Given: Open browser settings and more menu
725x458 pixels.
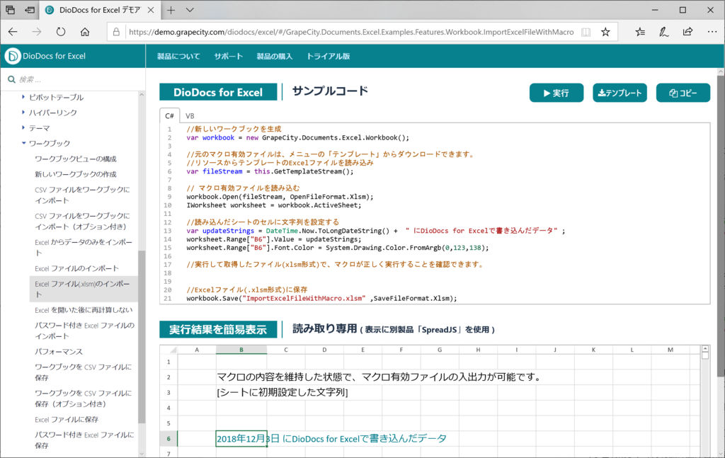Looking at the screenshot, I should [712, 32].
